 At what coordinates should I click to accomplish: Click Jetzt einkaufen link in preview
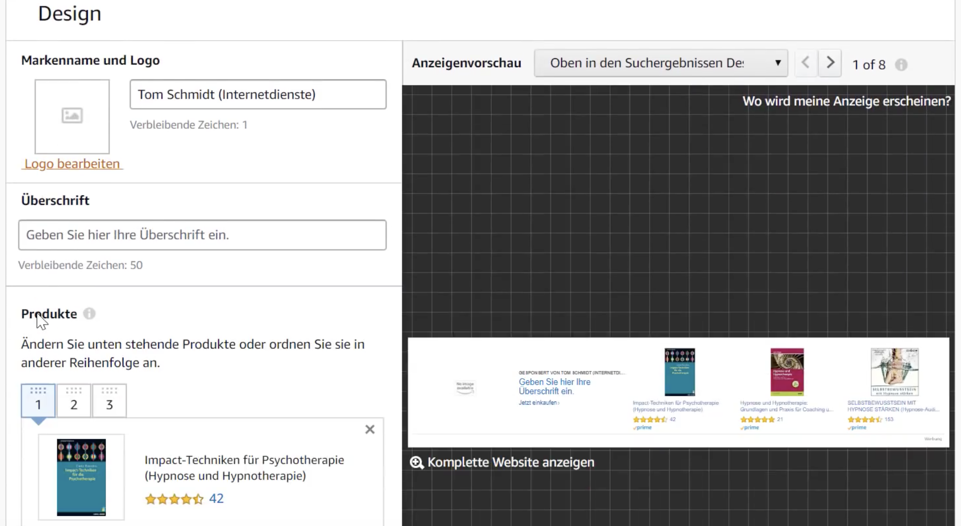pyautogui.click(x=538, y=402)
